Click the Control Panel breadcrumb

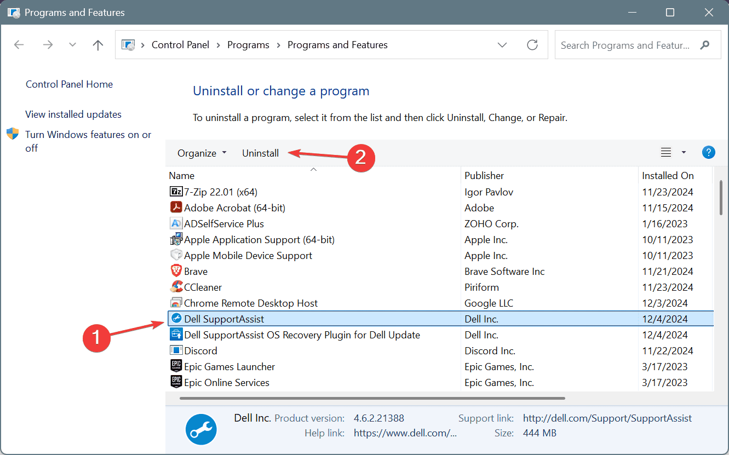(x=180, y=45)
